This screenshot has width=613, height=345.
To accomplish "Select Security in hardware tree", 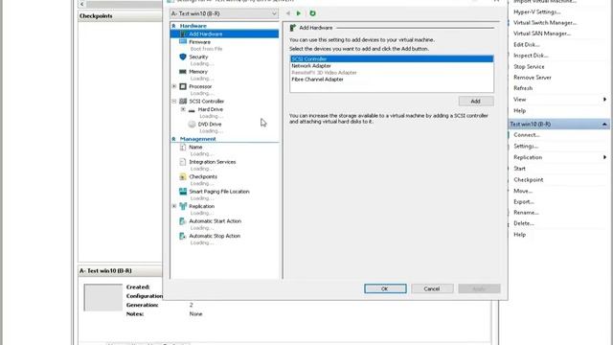I will point(198,57).
